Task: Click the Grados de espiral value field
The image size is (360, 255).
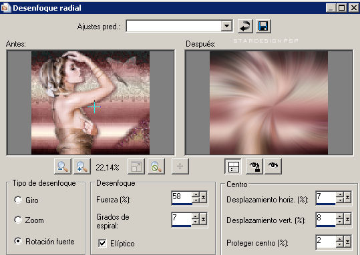Action: click(x=182, y=219)
